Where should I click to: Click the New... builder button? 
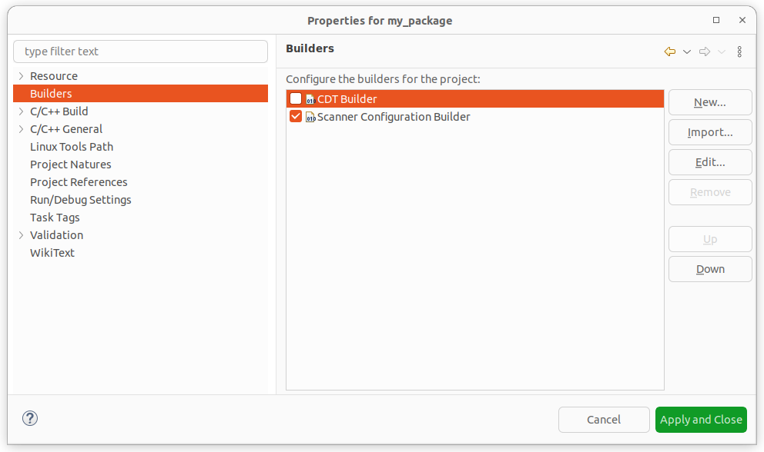coord(709,102)
